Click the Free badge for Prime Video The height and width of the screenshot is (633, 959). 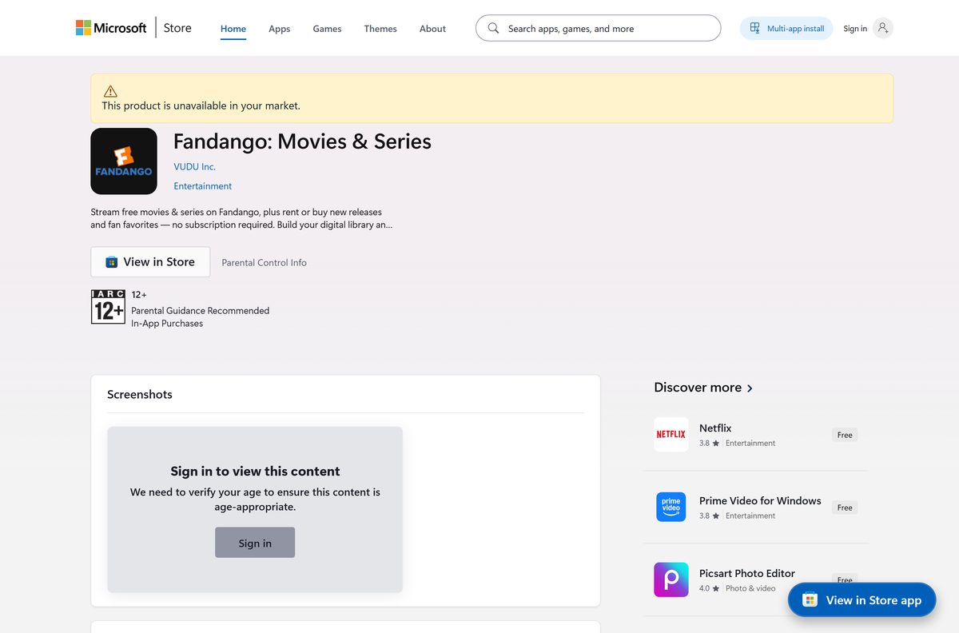click(845, 508)
